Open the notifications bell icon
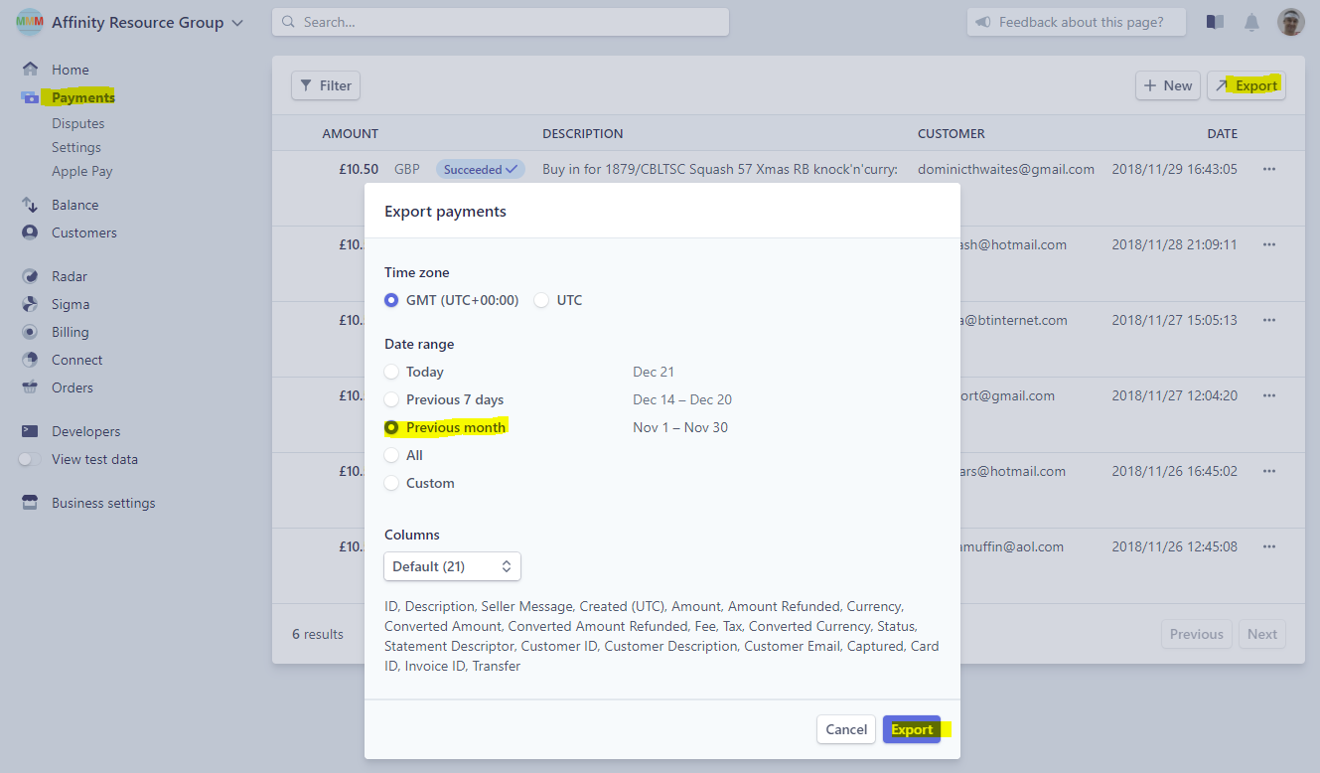This screenshot has height=773, width=1320. 1251,22
